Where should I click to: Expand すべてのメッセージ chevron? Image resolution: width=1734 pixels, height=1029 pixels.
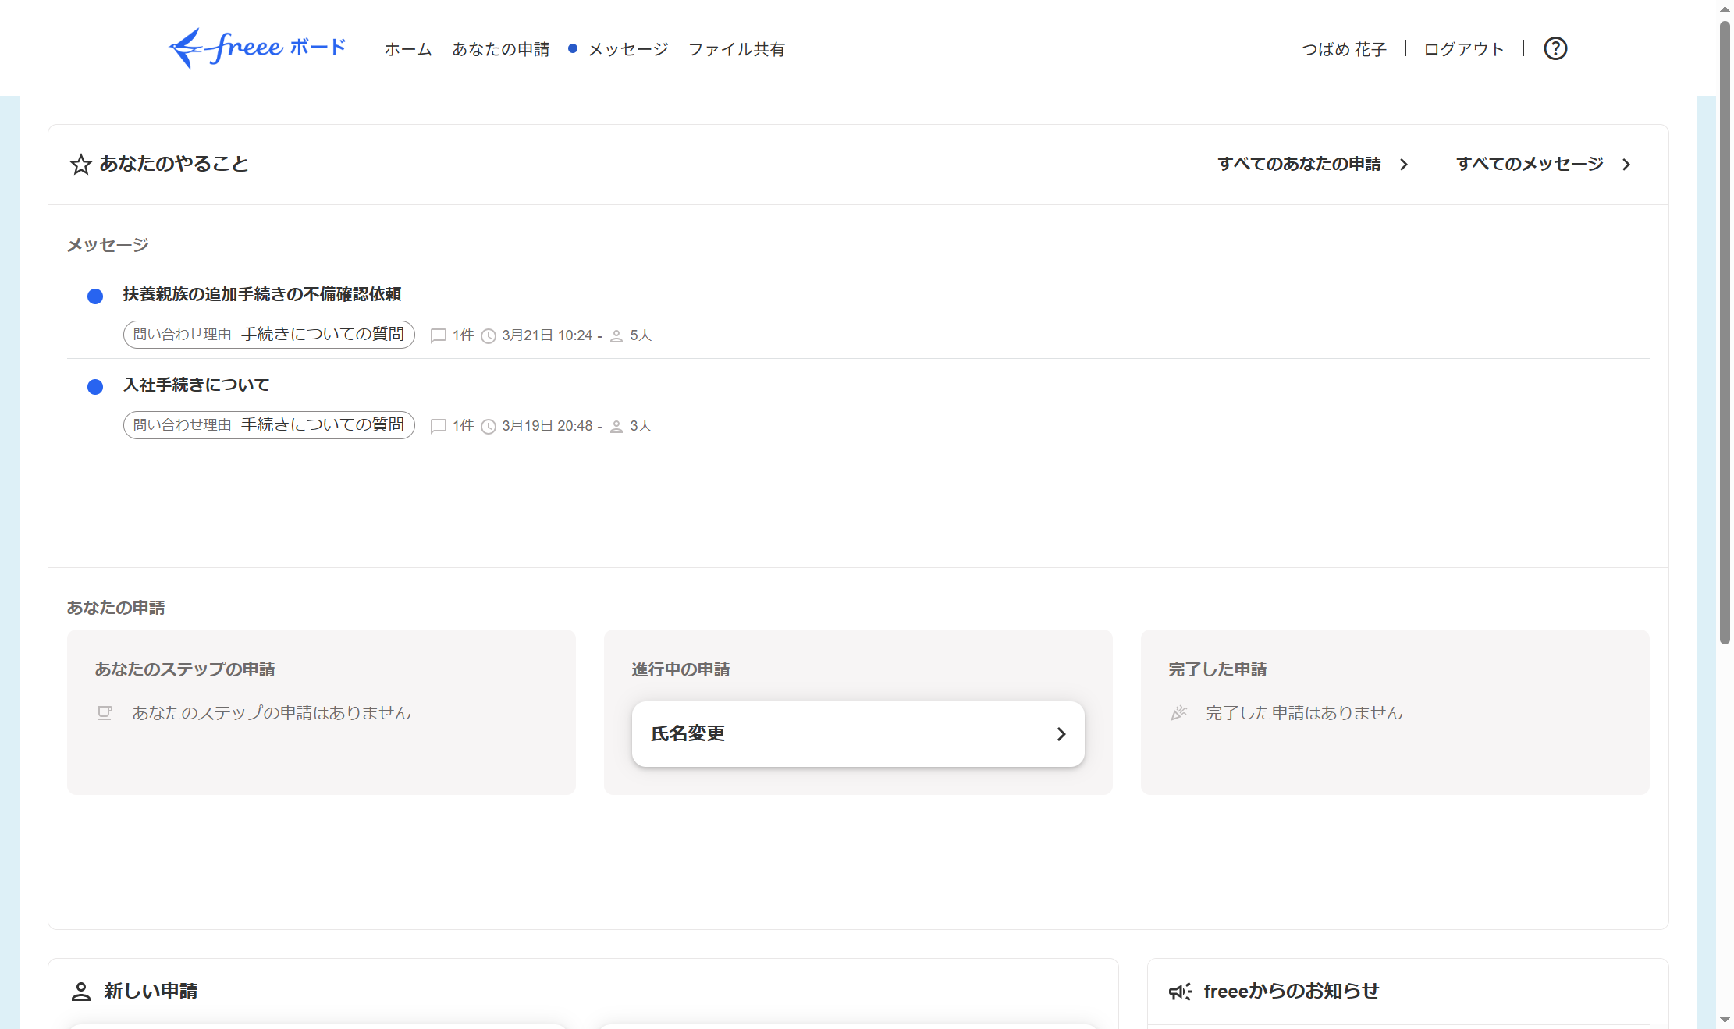pos(1626,165)
